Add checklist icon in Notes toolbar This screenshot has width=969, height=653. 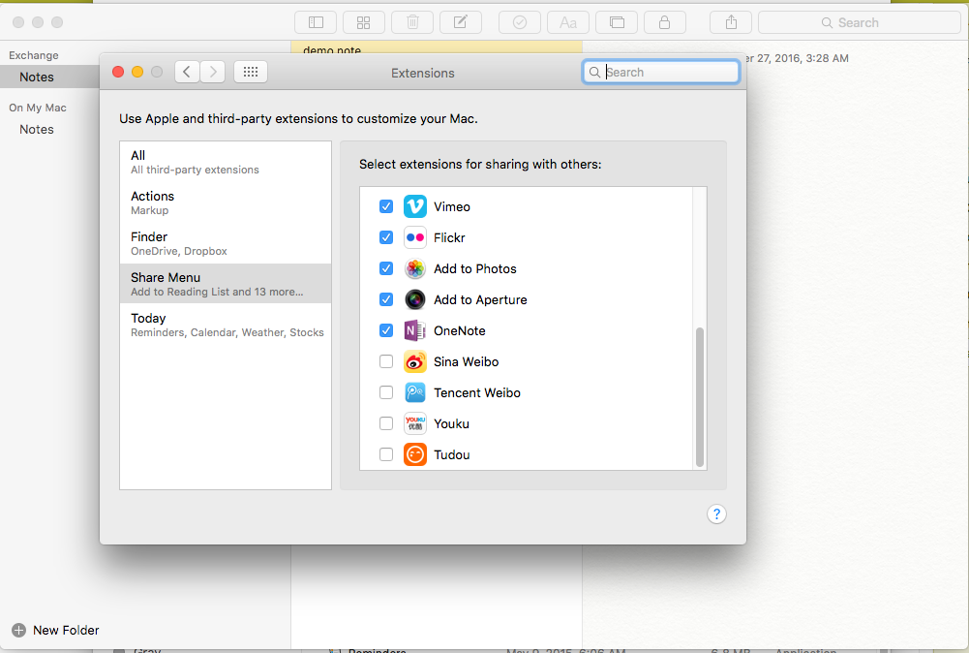[x=520, y=23]
